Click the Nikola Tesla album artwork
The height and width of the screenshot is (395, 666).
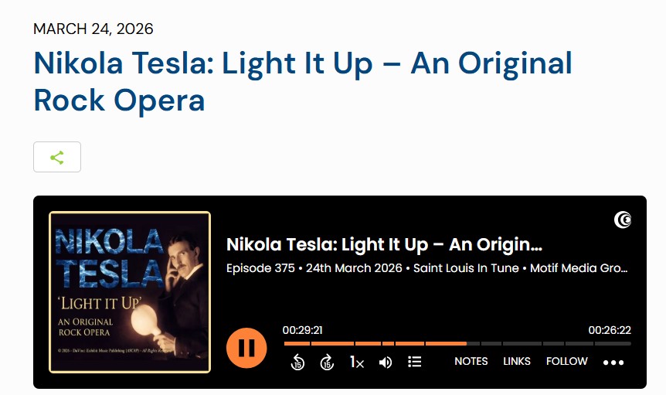[x=130, y=291]
